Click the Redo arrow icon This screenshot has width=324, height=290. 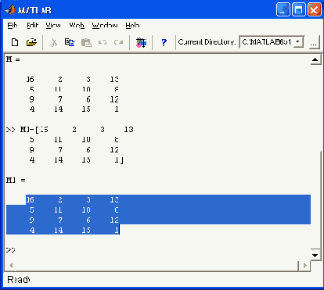118,42
